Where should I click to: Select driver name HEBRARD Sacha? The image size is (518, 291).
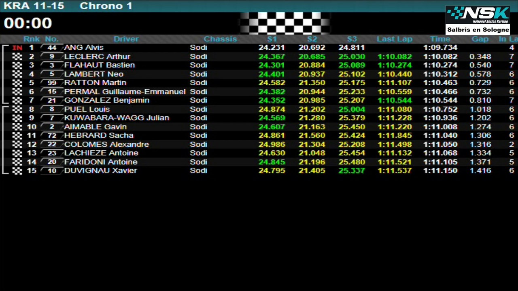[99, 135]
